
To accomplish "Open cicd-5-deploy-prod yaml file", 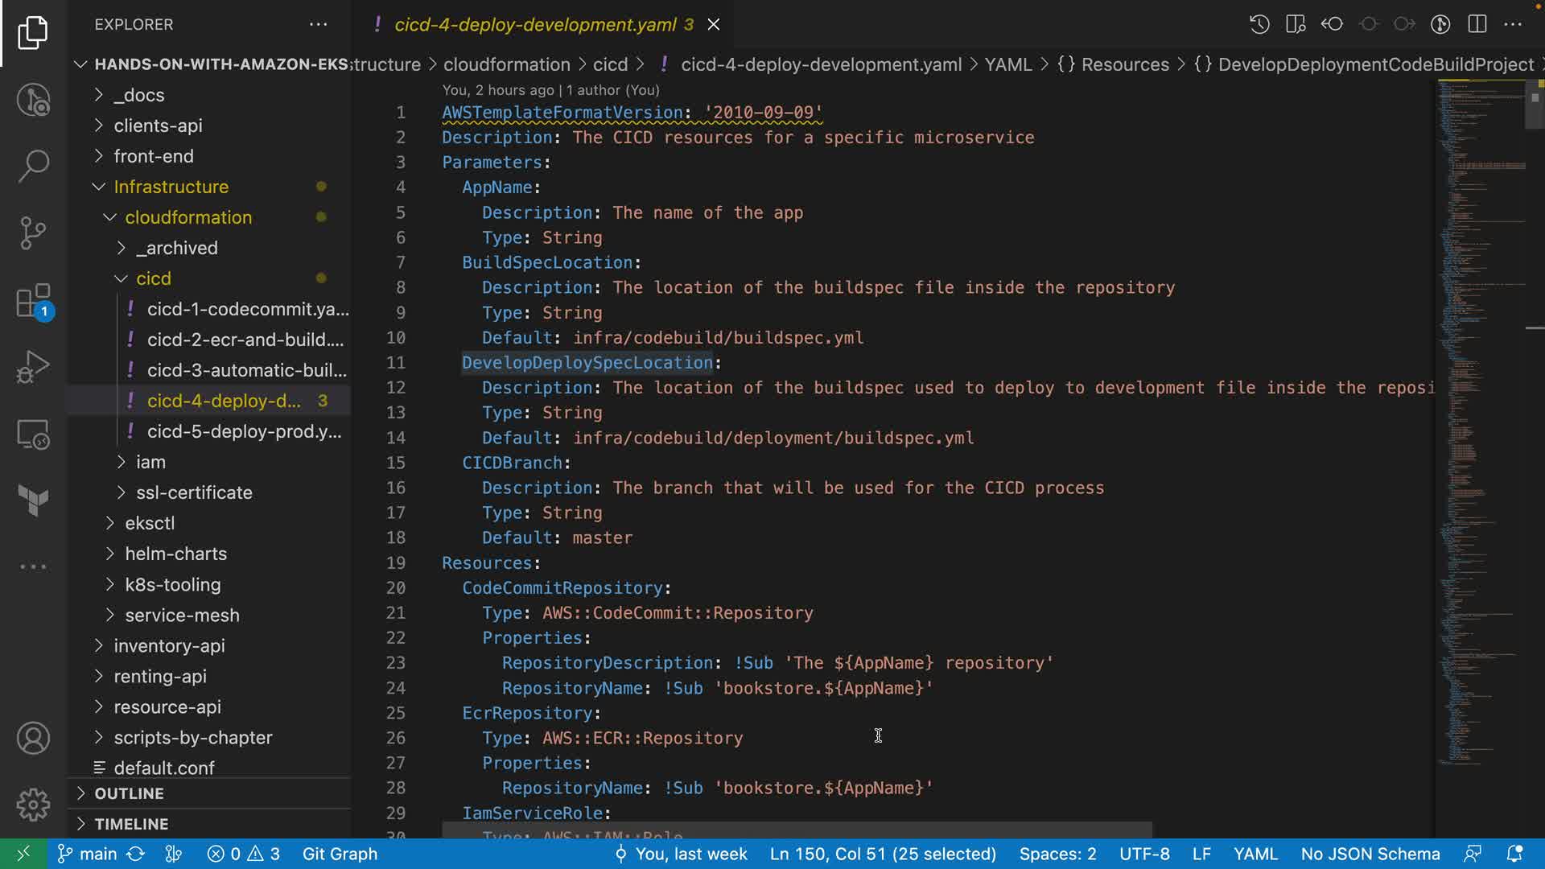I will (x=244, y=431).
